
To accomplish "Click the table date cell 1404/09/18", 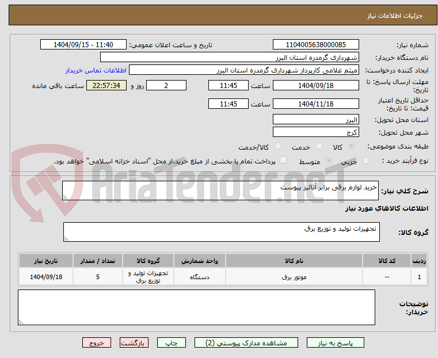I will (x=46, y=277).
